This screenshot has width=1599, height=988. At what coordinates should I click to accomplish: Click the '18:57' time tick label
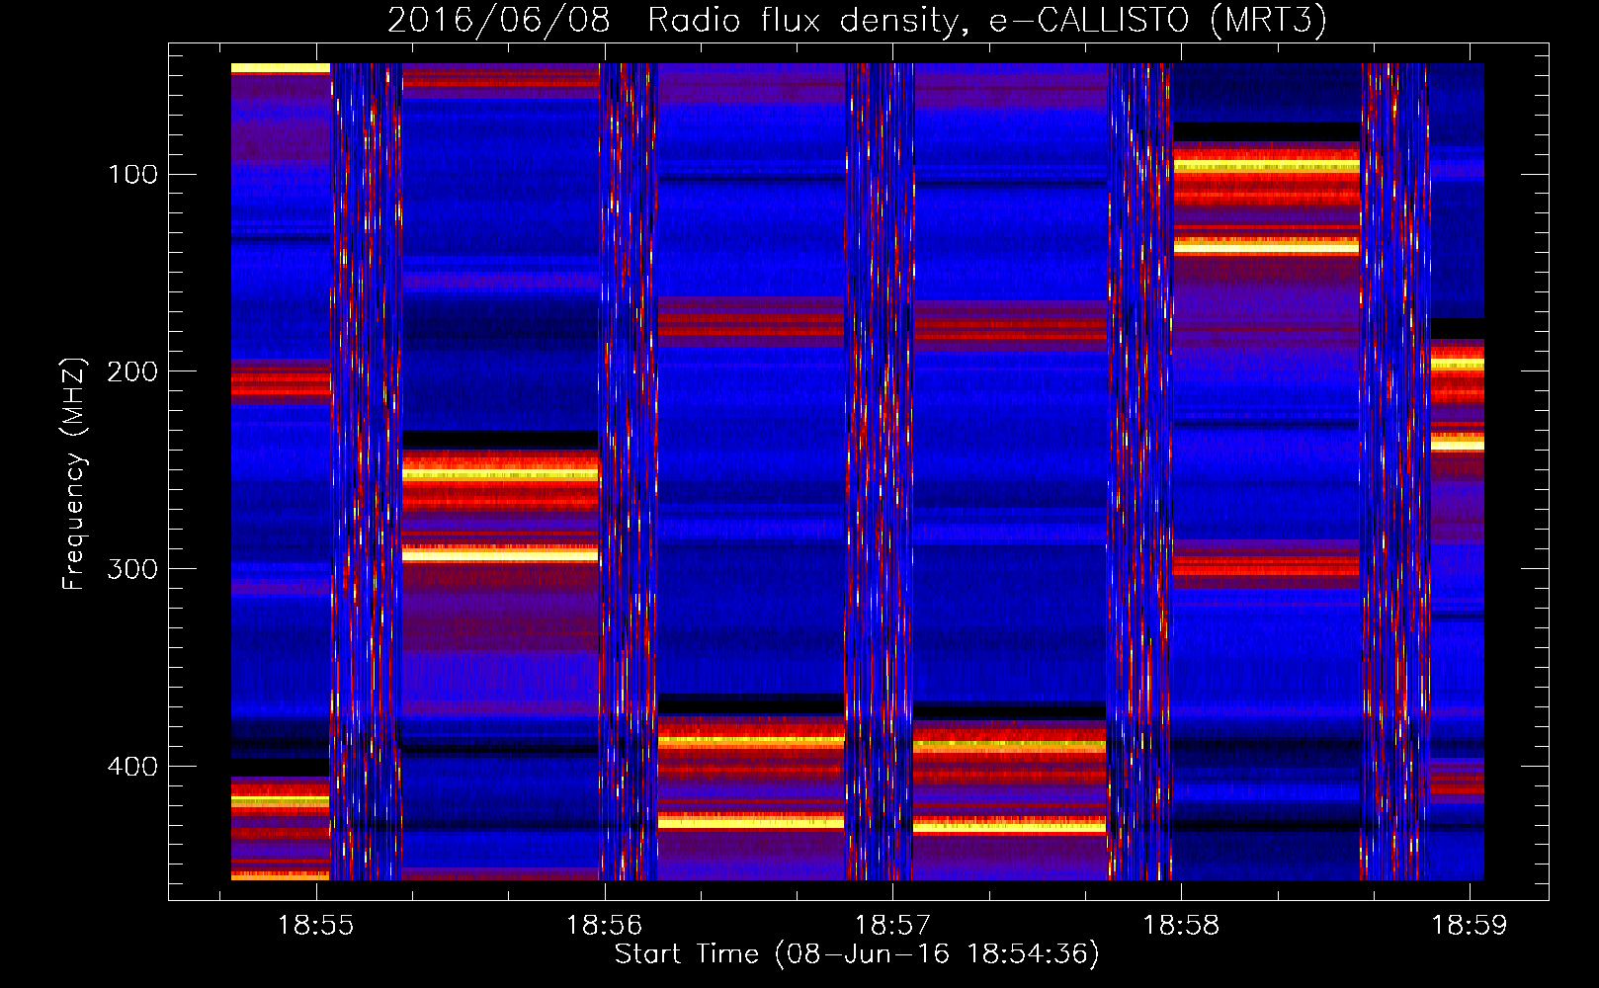tap(892, 925)
